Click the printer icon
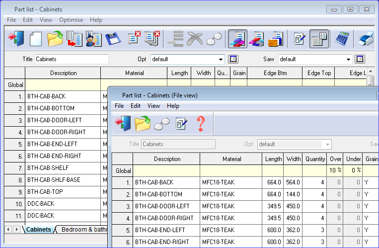The width and height of the screenshot is (379, 248). tap(366, 39)
